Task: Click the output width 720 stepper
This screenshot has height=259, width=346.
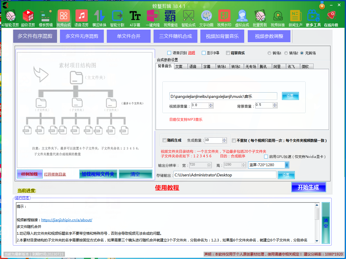Action: tap(209, 165)
